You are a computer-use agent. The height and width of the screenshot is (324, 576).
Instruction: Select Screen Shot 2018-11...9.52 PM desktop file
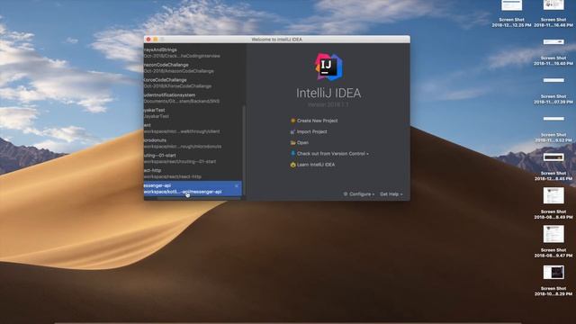point(553,129)
